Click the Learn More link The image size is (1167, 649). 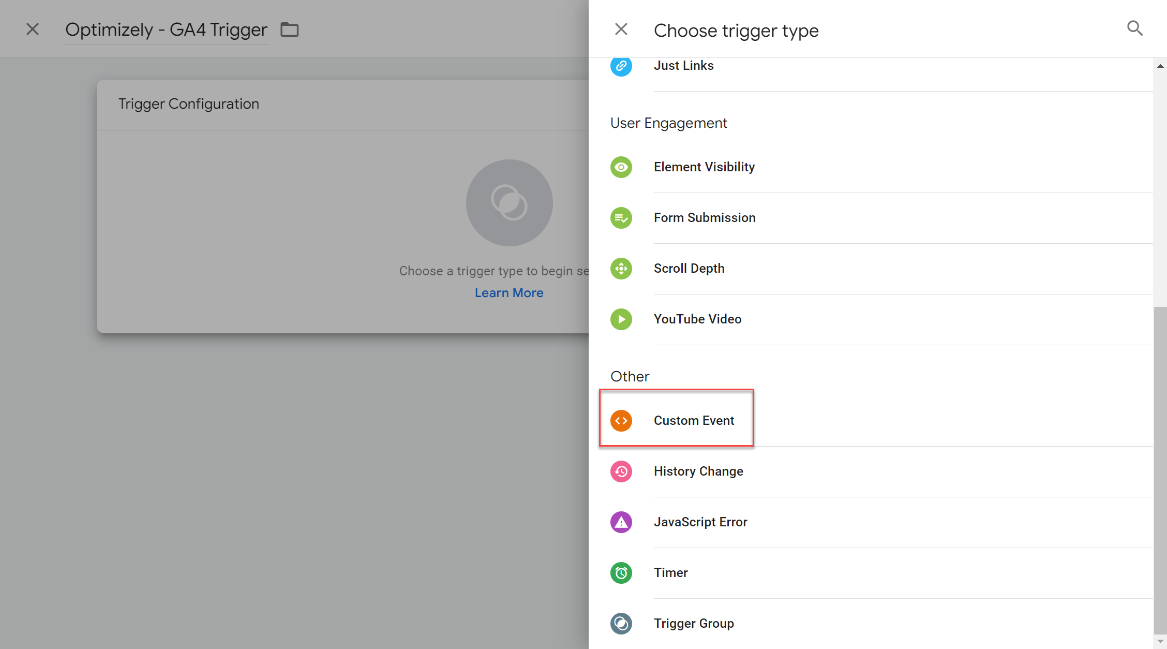point(509,292)
